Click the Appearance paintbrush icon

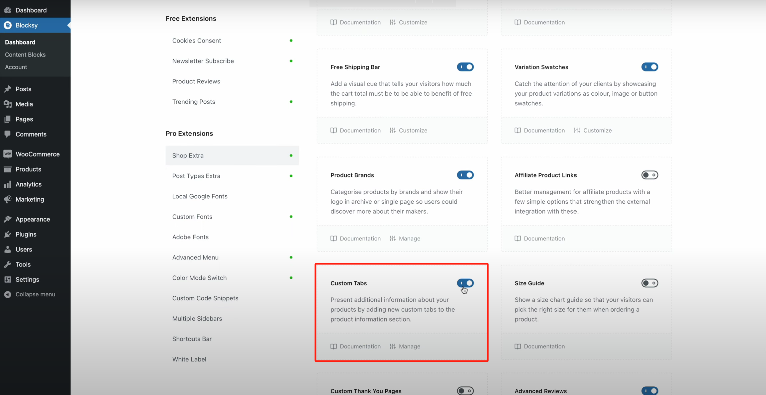click(x=8, y=219)
